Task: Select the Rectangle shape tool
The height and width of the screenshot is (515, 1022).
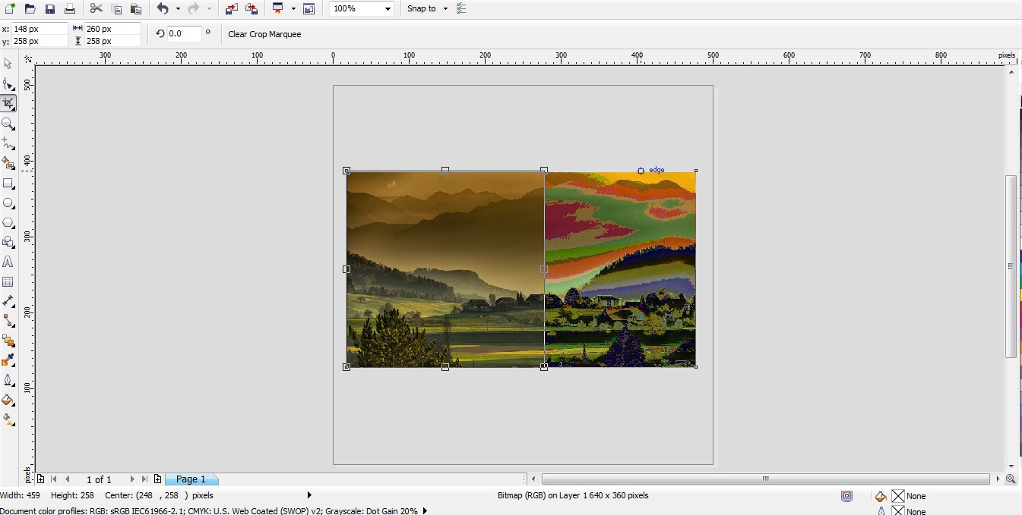Action: (x=8, y=183)
